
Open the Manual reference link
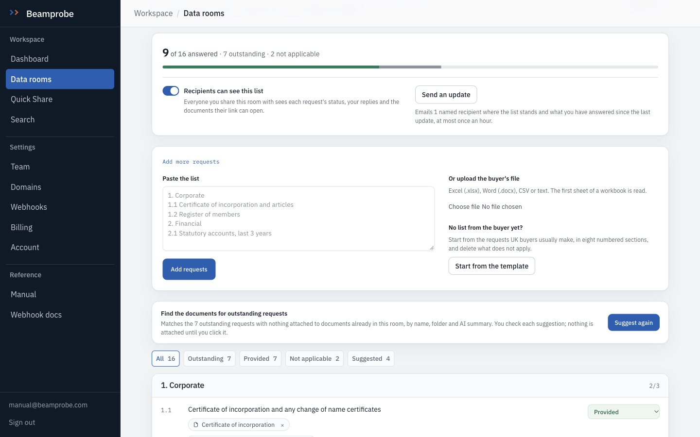click(60, 294)
